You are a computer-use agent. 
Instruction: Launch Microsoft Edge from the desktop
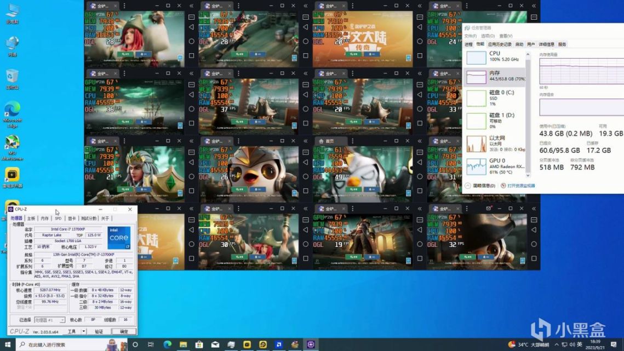[13, 114]
